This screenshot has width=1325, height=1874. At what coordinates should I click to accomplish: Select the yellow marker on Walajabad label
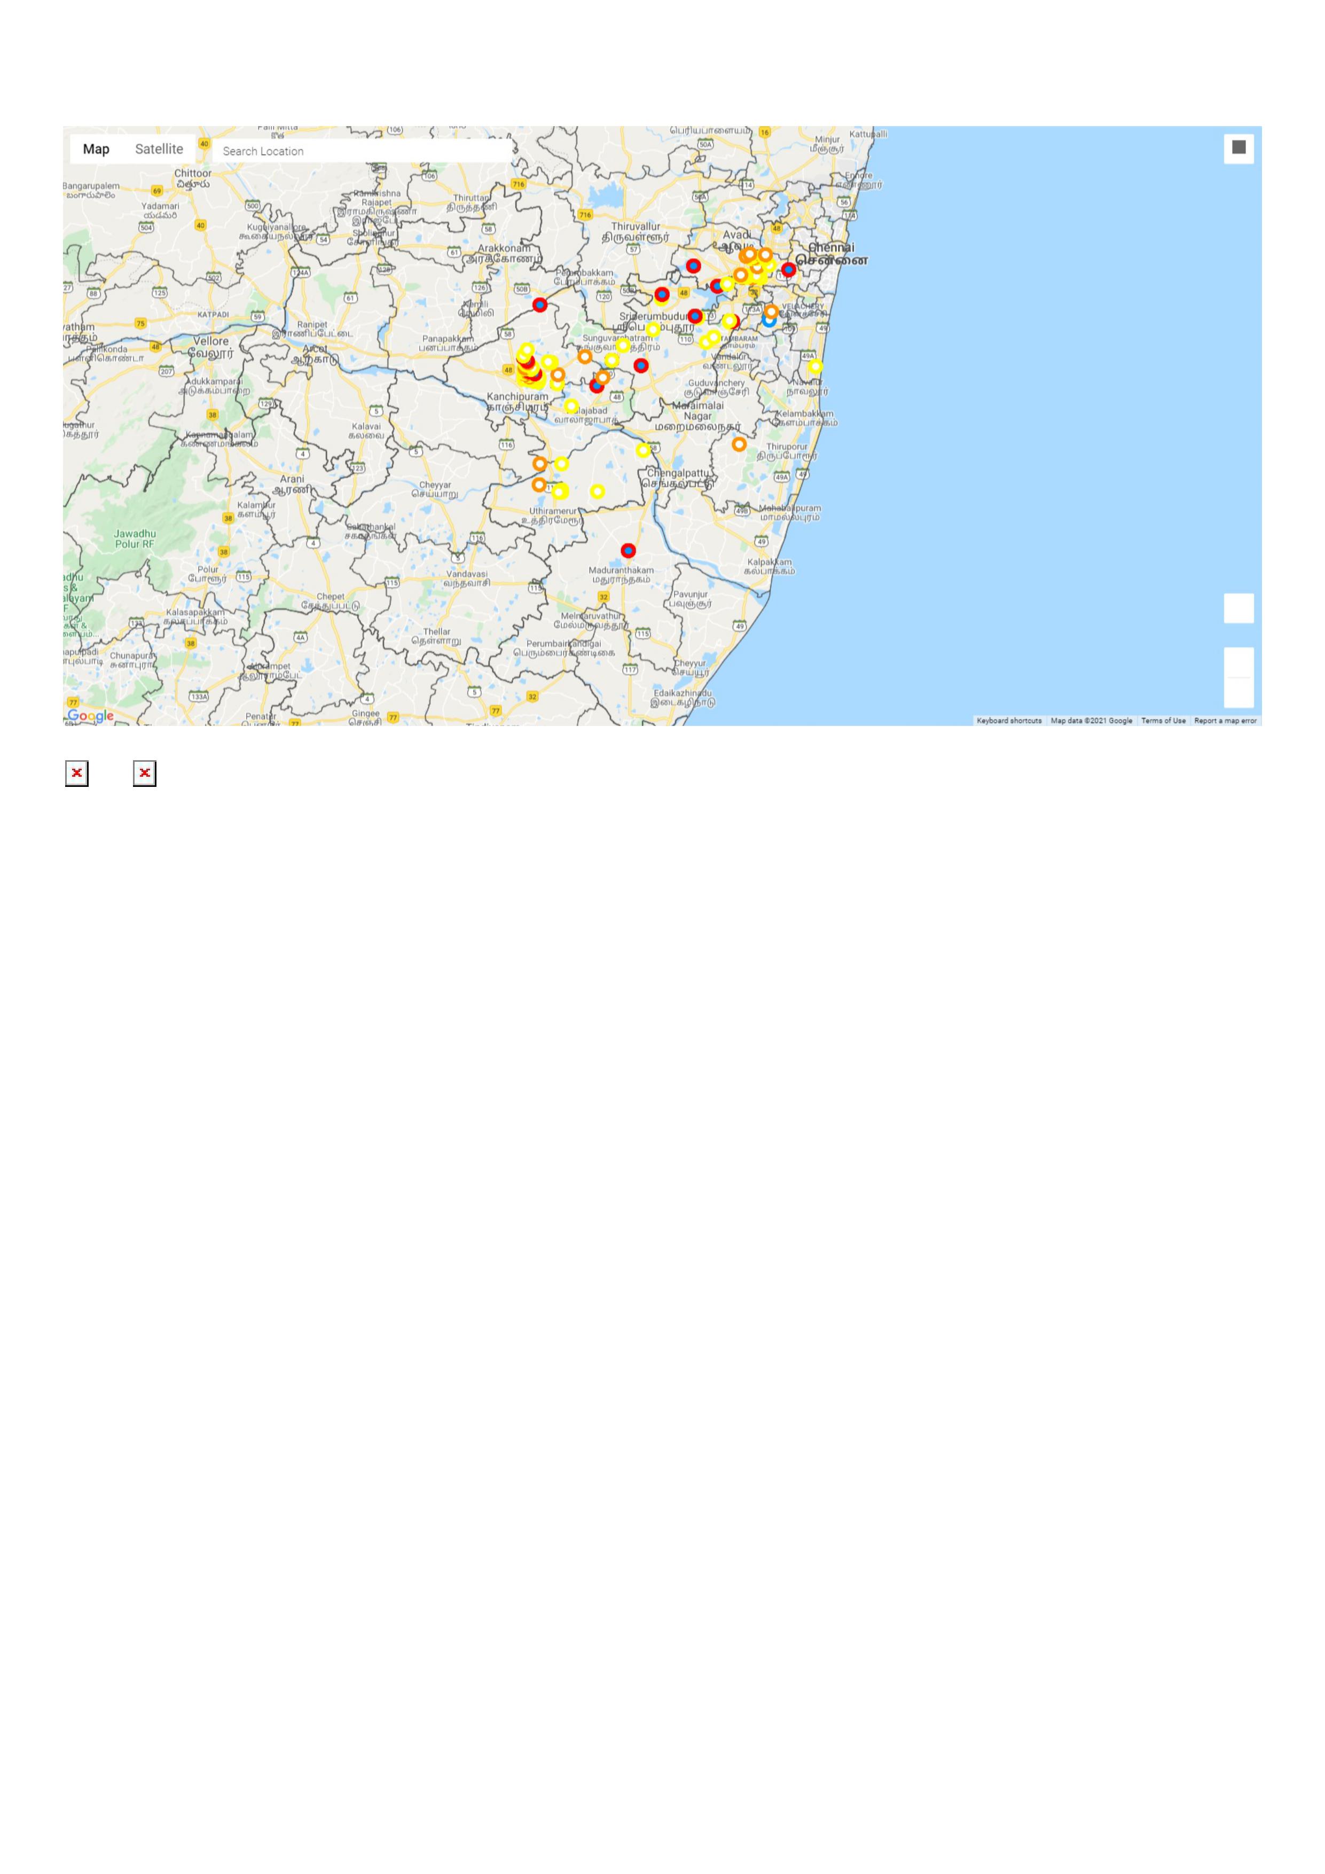[x=571, y=407]
